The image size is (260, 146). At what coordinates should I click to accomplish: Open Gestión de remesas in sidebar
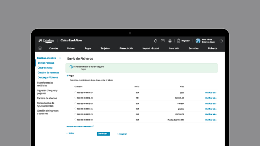pyautogui.click(x=48, y=73)
